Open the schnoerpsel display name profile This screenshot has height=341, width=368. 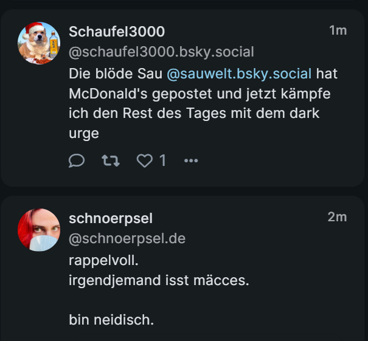111,218
